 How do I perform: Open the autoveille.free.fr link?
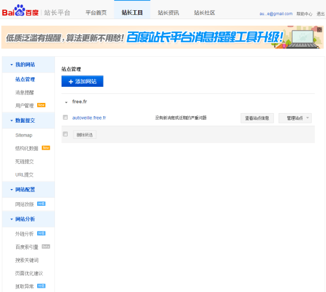point(89,118)
